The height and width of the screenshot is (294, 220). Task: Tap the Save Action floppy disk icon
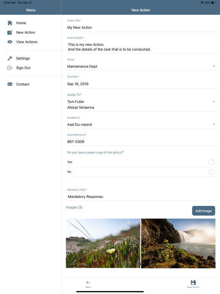pyautogui.click(x=193, y=283)
